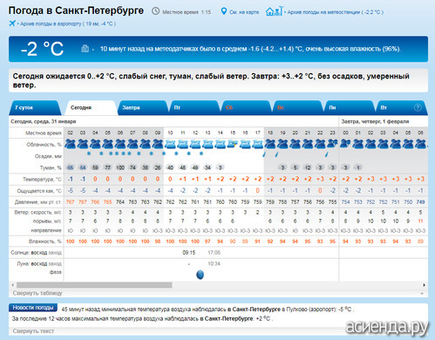Select the Сегодня tab
Image resolution: width=435 pixels, height=340 pixels.
click(x=91, y=107)
